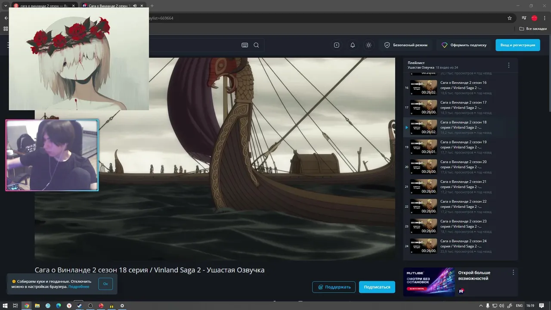Viewport: 551px width, 310px height.
Task: Open the Ушастая Озвучка playlist channel link
Action: click(x=421, y=68)
